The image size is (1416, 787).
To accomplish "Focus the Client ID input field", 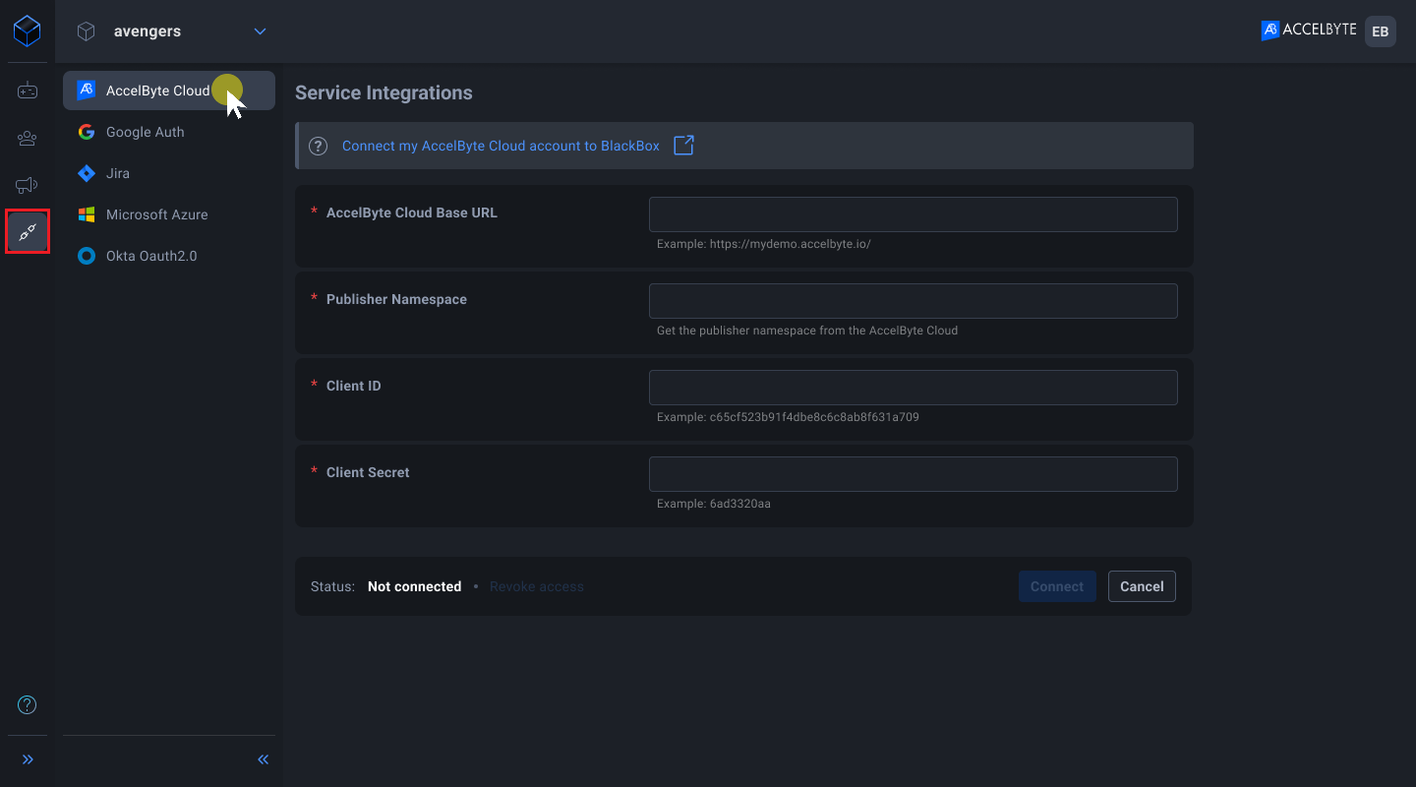I will tap(914, 388).
